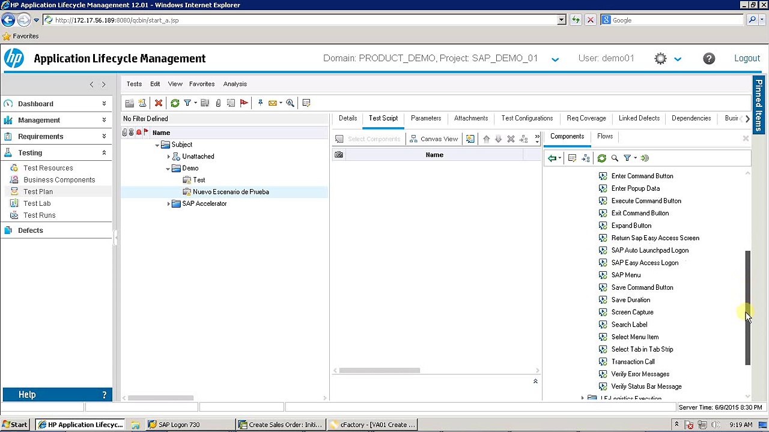Click the Attachments paperclip toolbar icon
This screenshot has height=432, width=769.
218,103
